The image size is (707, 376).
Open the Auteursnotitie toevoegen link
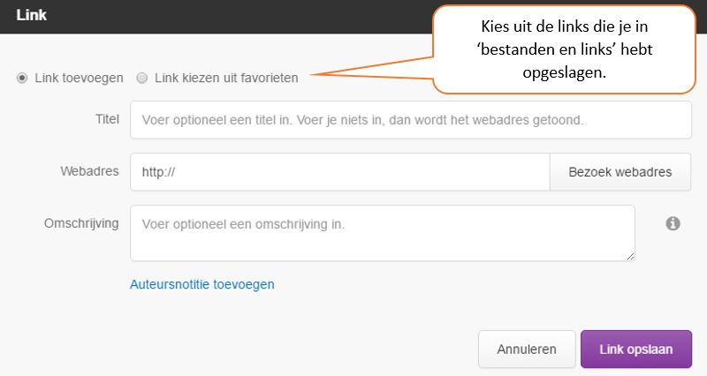(202, 284)
